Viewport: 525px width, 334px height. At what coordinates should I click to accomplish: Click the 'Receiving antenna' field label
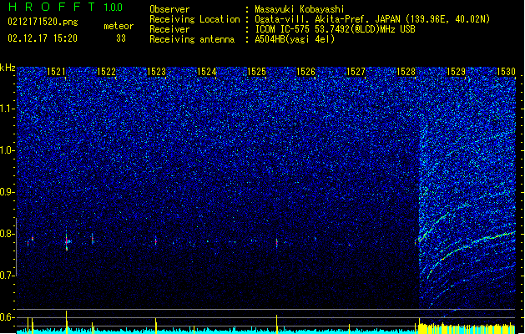coord(192,39)
